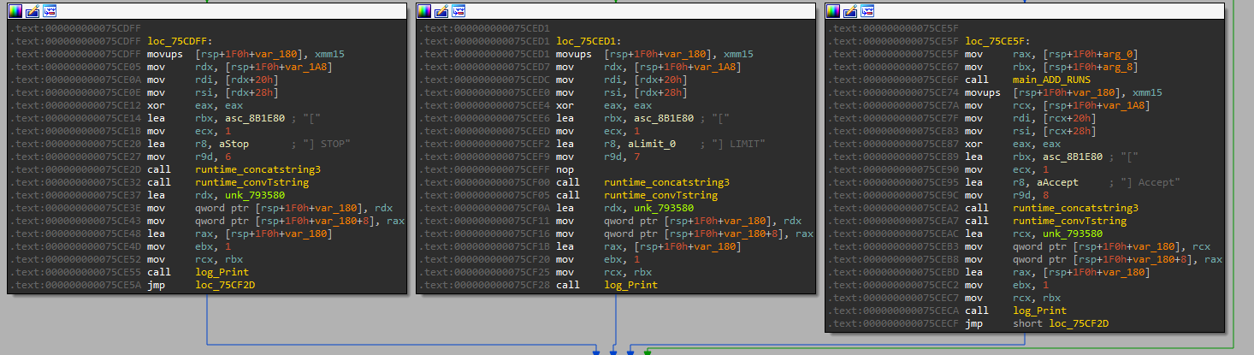Click the edit name icon on loc_75CED1 block
This screenshot has height=355, width=1254.
441,11
